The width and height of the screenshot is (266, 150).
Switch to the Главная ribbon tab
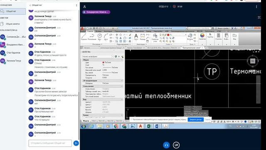point(90,31)
